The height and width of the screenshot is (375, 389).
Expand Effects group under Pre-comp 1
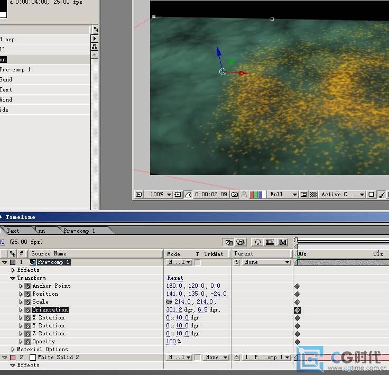(13, 270)
